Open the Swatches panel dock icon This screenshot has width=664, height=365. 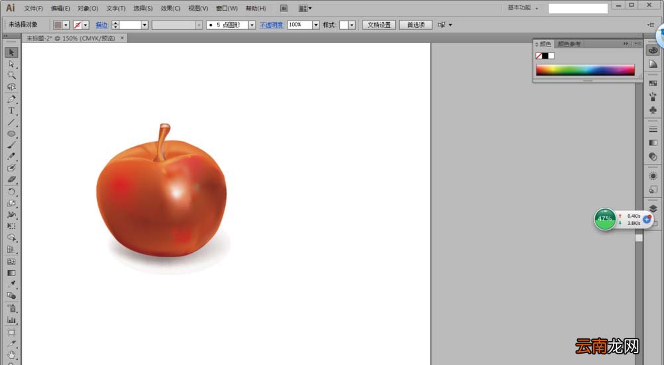point(653,84)
